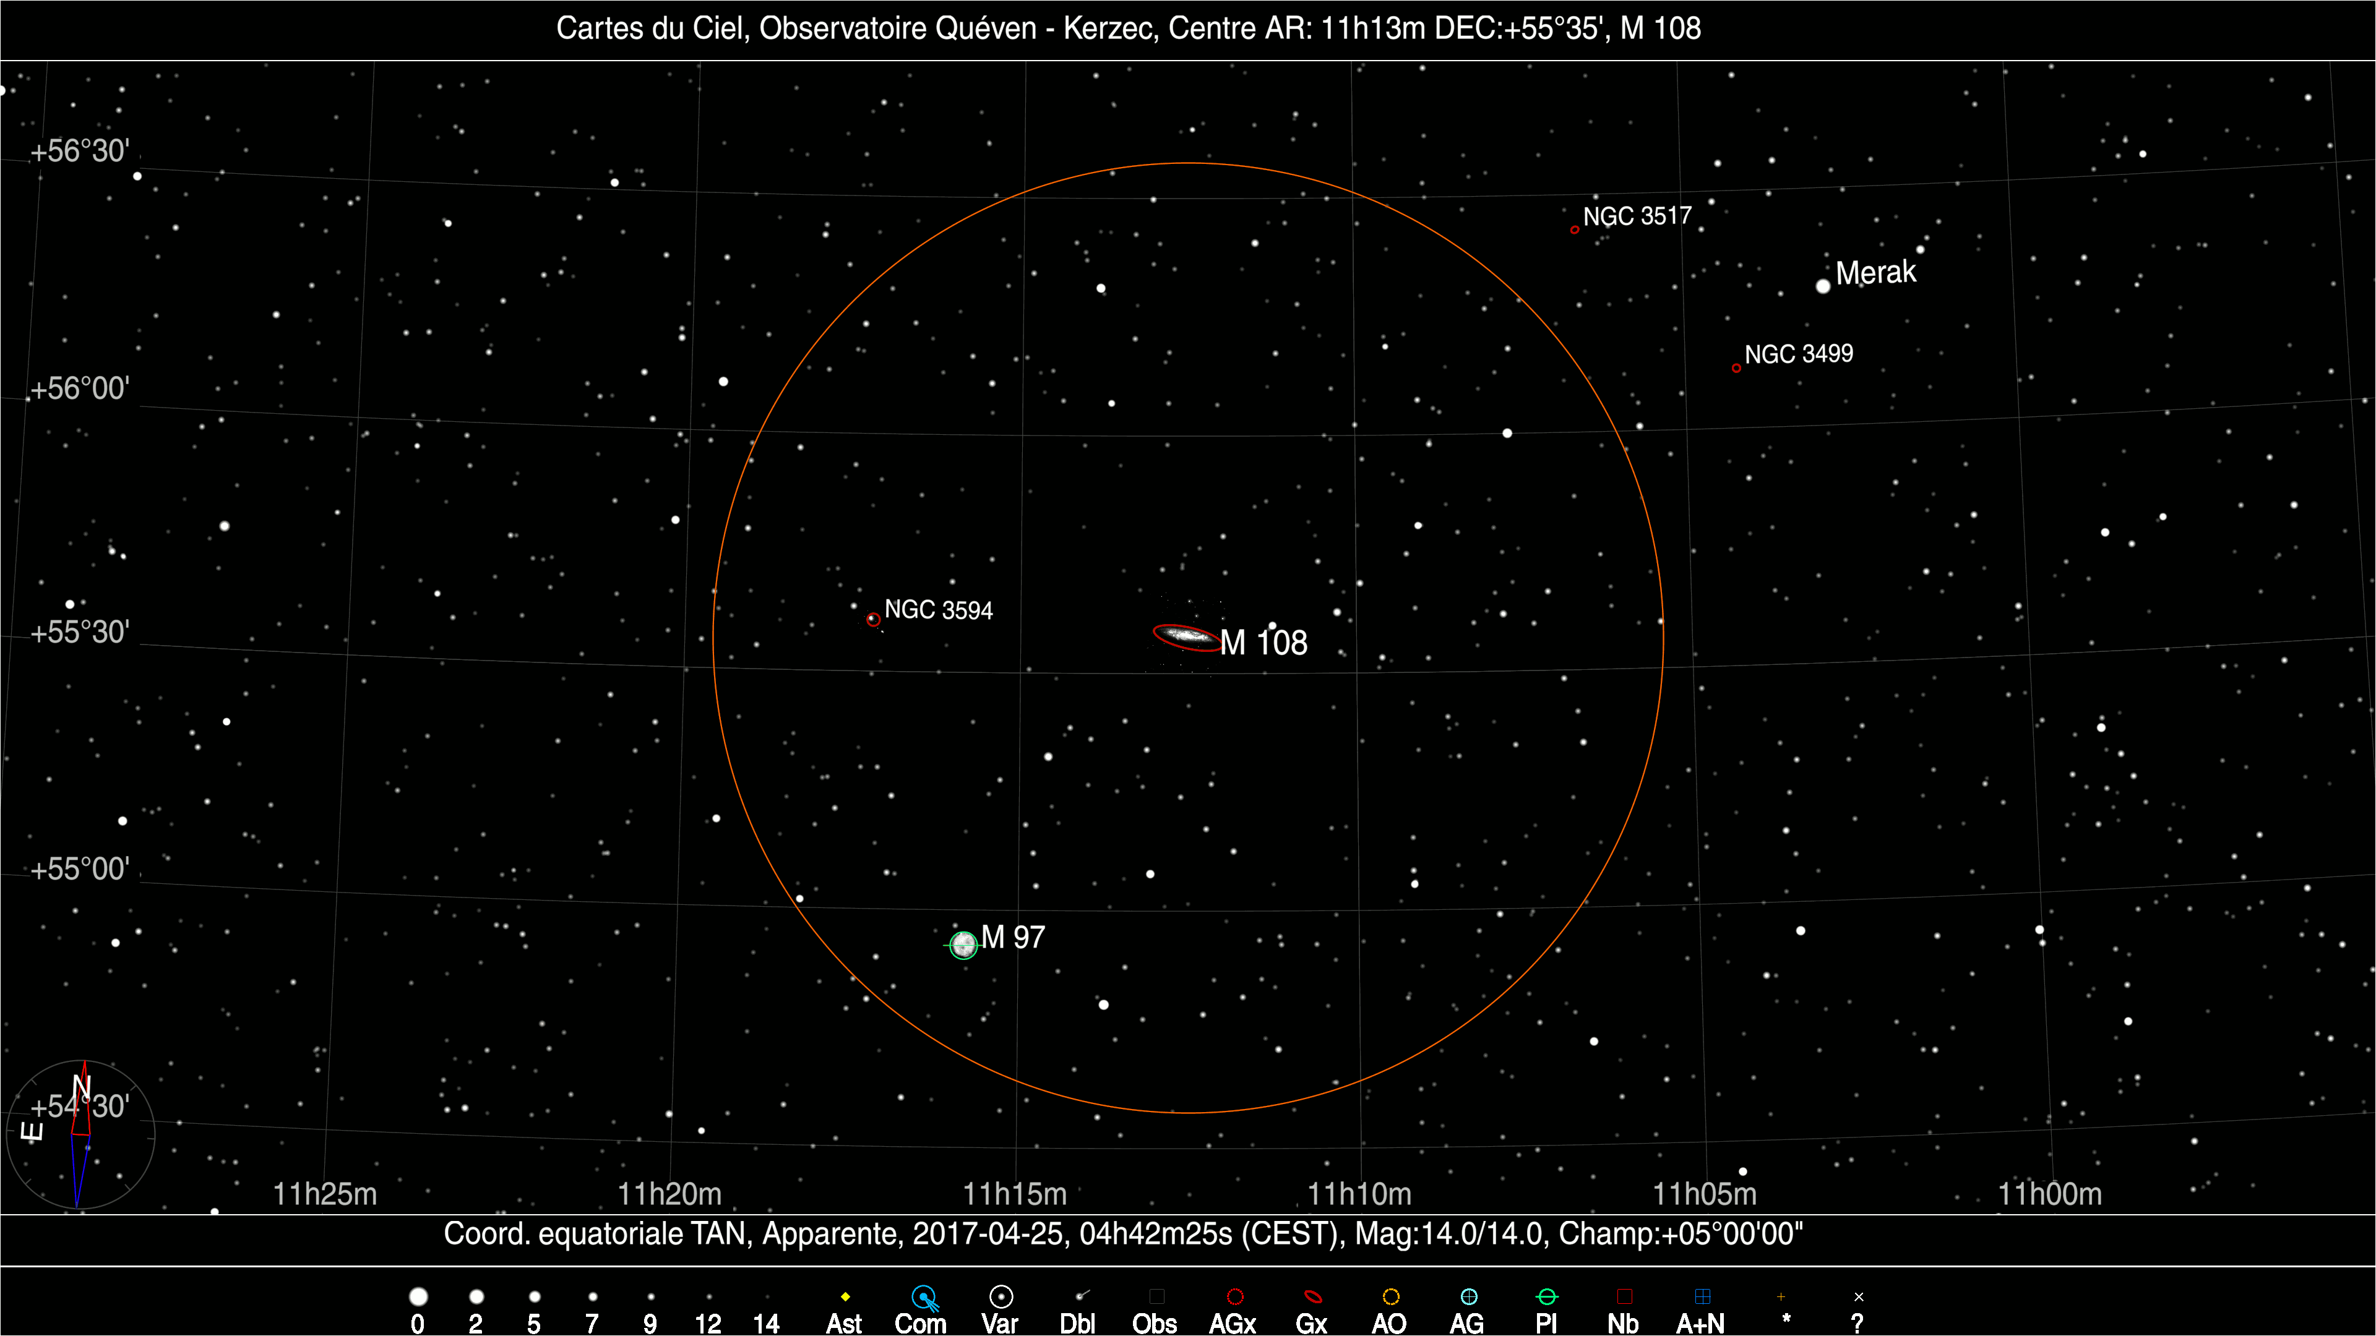Viewport: 2376px width, 1336px height.
Task: Click the red nebula square icon Nb
Action: click(x=1624, y=1297)
